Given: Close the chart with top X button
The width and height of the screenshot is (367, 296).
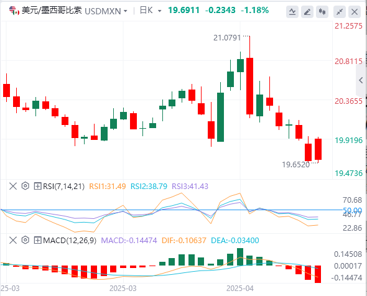Looking at the screenshot, I should (x=355, y=12).
